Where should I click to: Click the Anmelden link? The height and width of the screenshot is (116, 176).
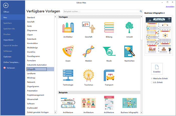click(x=170, y=7)
